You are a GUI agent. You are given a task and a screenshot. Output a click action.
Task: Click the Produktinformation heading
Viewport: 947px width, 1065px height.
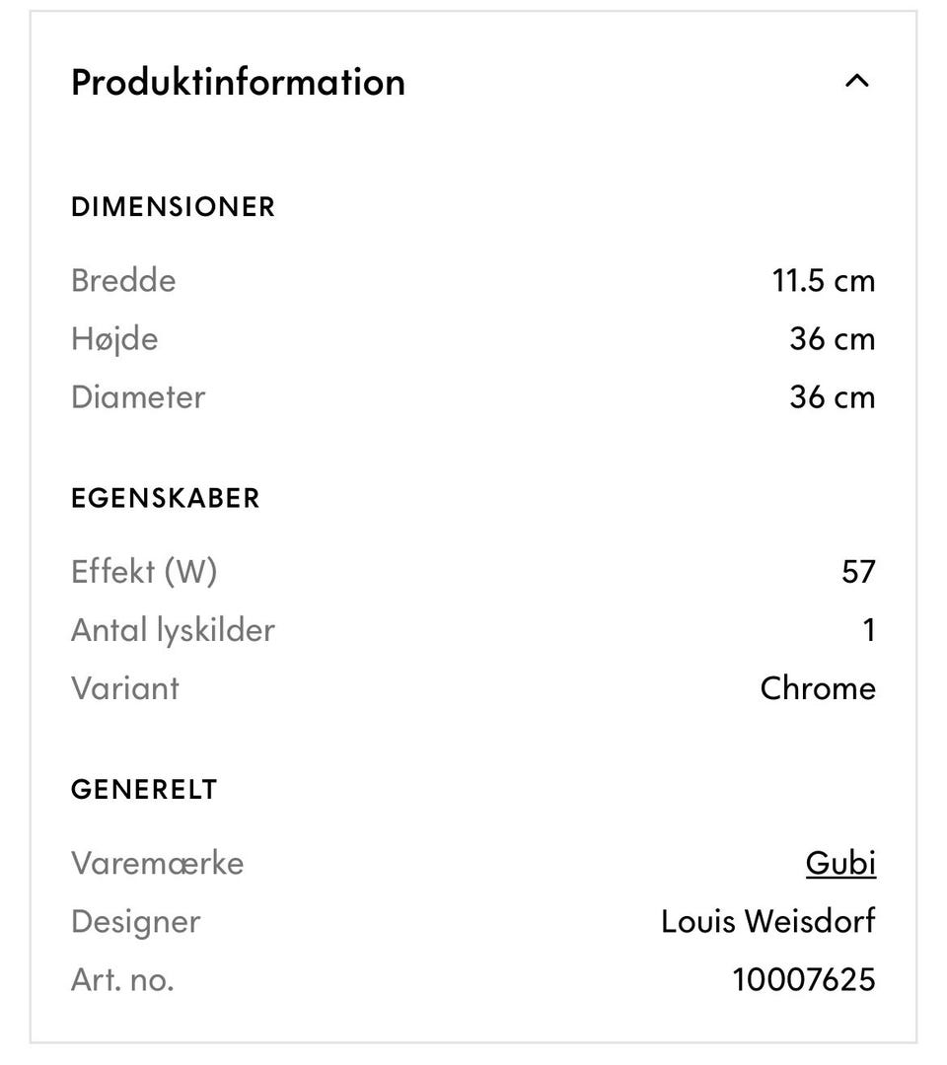point(238,82)
